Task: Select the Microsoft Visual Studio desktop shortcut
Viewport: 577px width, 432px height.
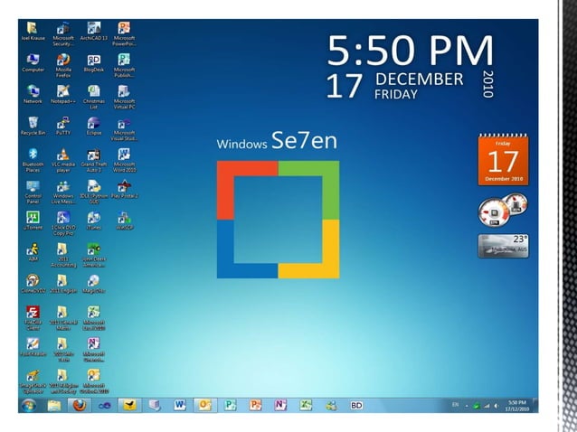Action: (124, 129)
